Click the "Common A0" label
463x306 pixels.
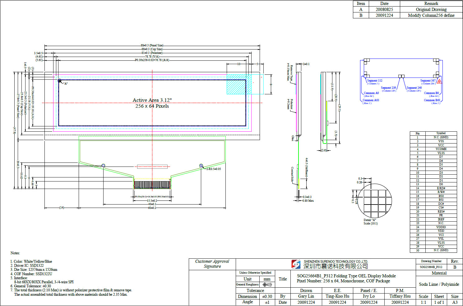371,93
